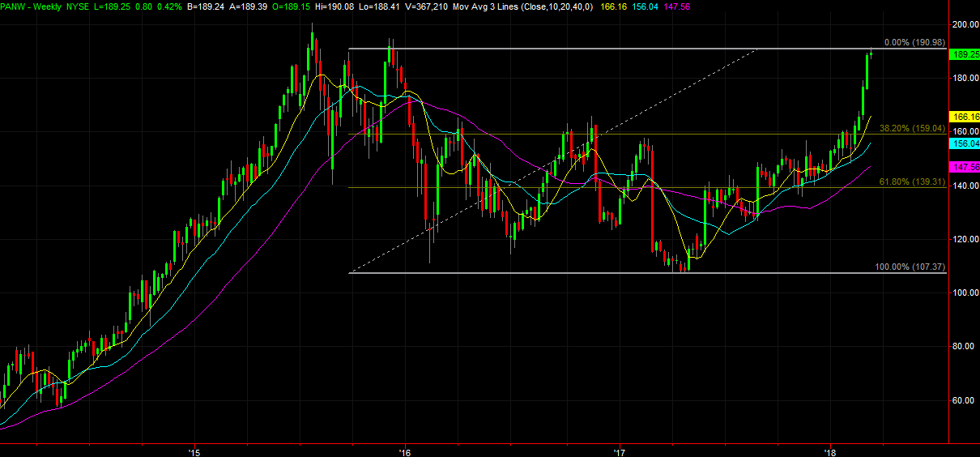This screenshot has width=980, height=457.
Task: Click the yellow 166.16 price axis tag
Action: (965, 117)
